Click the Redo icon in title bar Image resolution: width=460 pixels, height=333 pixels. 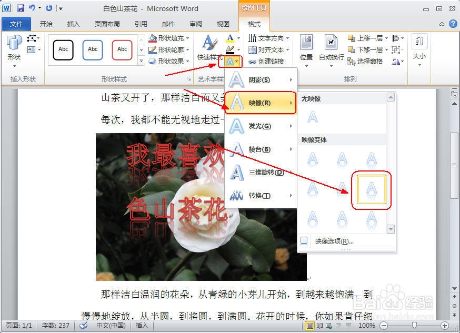49,8
